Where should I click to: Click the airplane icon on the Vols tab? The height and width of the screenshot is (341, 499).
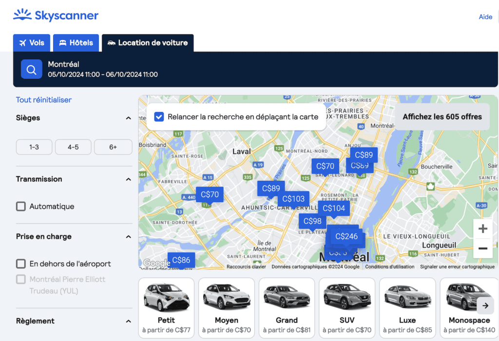pyautogui.click(x=23, y=42)
